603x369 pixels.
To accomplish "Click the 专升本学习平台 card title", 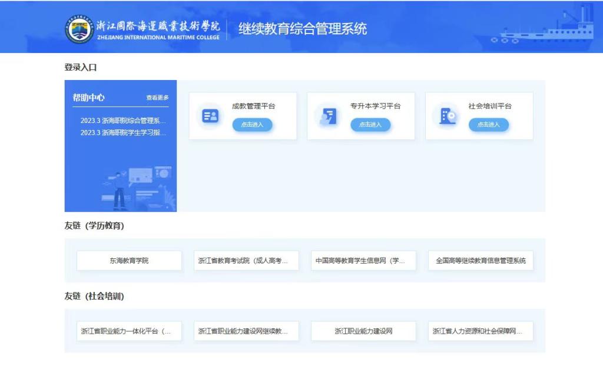I will coord(375,106).
